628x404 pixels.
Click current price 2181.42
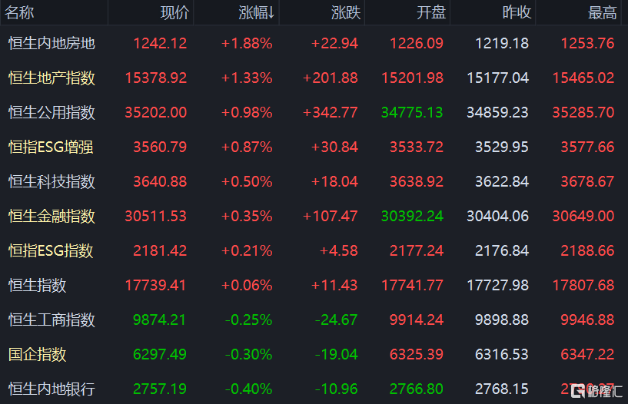pos(160,251)
